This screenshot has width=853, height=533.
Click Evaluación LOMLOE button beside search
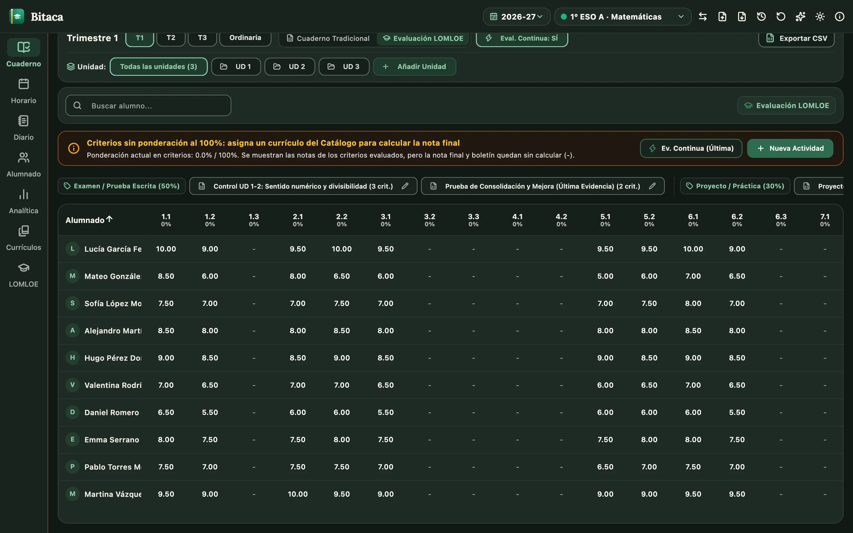click(786, 105)
